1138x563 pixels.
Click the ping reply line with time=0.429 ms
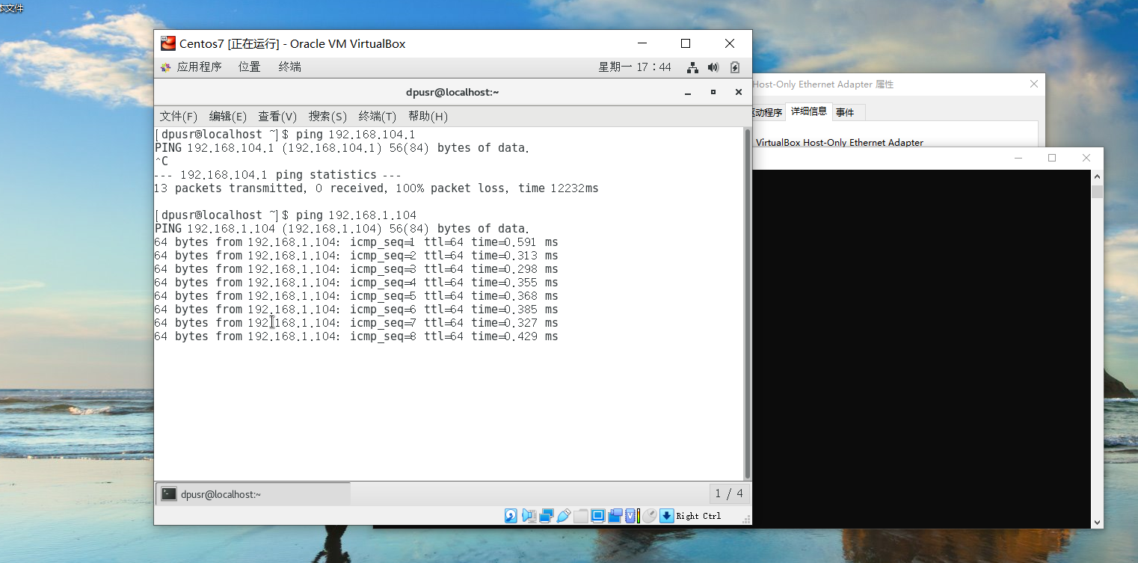pos(356,336)
